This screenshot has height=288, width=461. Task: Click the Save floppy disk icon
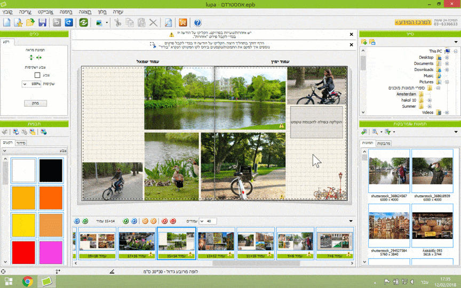(42, 22)
